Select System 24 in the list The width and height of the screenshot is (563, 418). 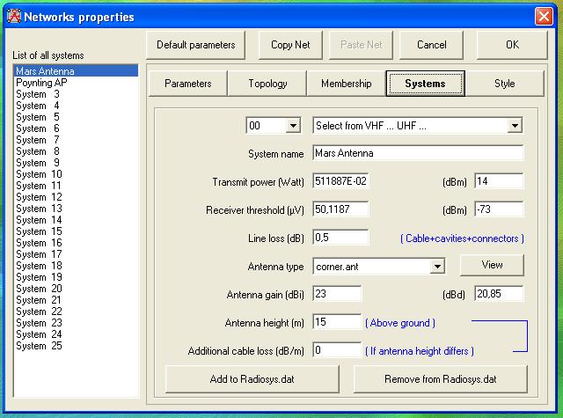click(x=76, y=334)
